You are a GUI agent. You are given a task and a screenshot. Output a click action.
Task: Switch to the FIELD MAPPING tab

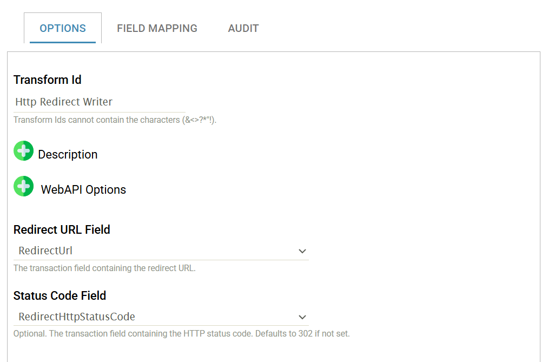pos(157,28)
